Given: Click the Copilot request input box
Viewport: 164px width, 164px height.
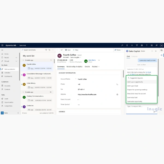Looking at the screenshot, I should point(142,109).
